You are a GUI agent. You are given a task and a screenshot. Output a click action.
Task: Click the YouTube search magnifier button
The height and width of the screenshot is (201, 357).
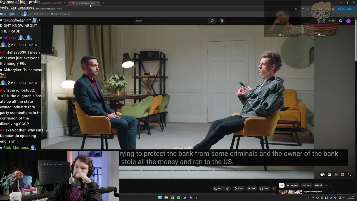point(212,21)
